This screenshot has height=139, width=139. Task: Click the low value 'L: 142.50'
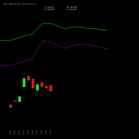71,9
